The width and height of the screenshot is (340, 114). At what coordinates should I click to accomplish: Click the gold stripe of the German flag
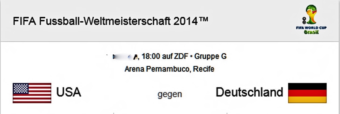pos(307,99)
